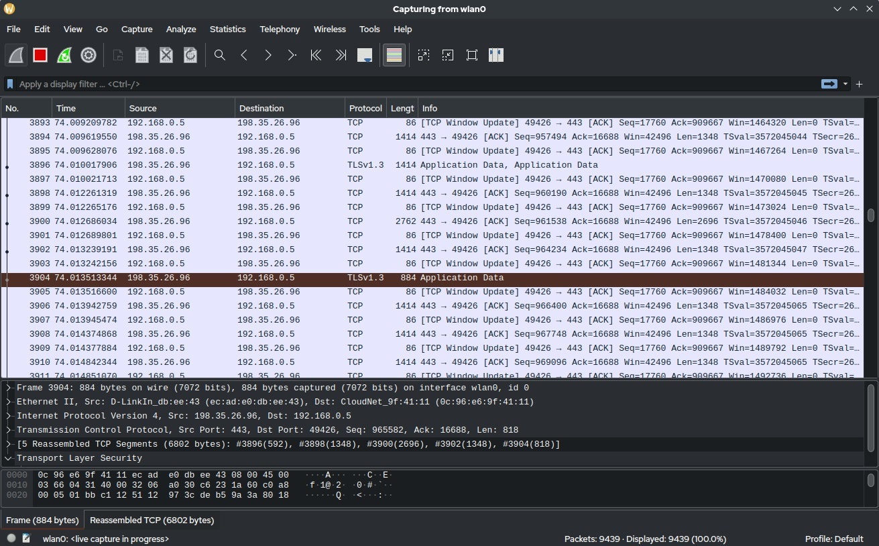
Task: Open capture options gear icon
Action: pyautogui.click(x=89, y=55)
